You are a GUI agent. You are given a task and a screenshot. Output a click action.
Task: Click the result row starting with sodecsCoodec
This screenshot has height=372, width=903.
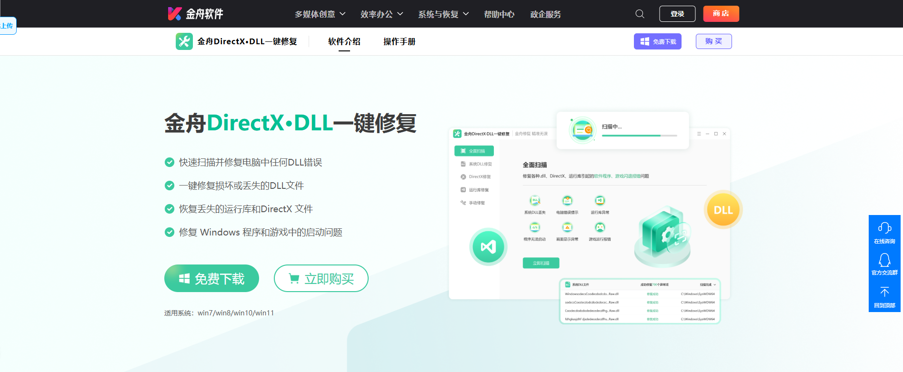point(640,302)
